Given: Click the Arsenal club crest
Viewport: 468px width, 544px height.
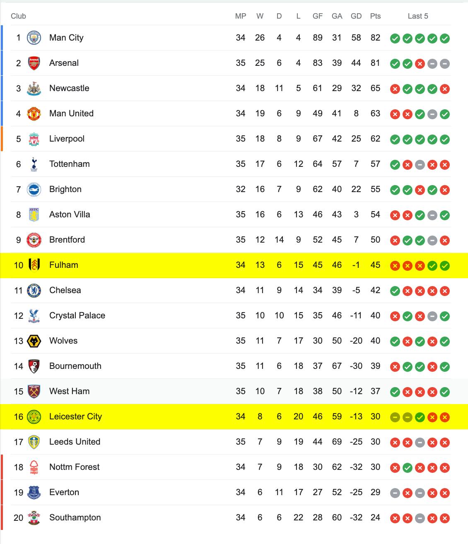Looking at the screenshot, I should (34, 63).
